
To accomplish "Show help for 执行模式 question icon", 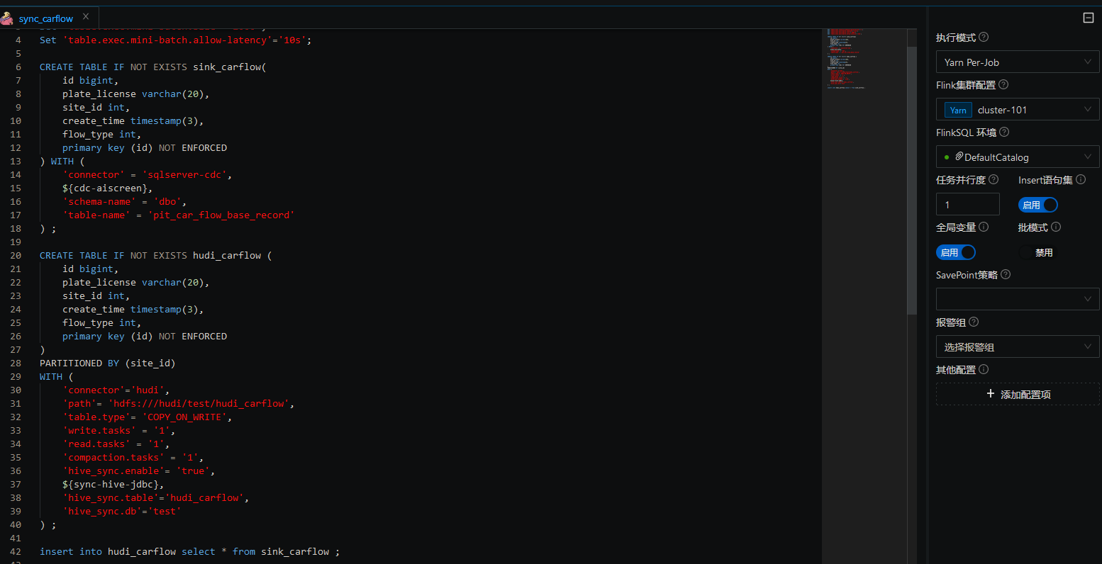I will pyautogui.click(x=984, y=37).
